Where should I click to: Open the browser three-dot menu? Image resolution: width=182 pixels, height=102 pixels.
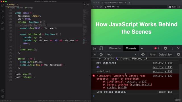(x=179, y=7)
